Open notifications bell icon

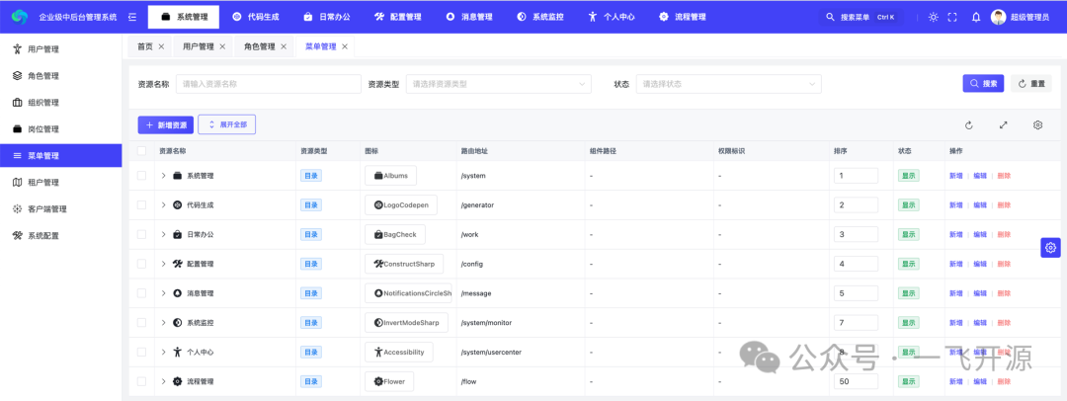(976, 17)
